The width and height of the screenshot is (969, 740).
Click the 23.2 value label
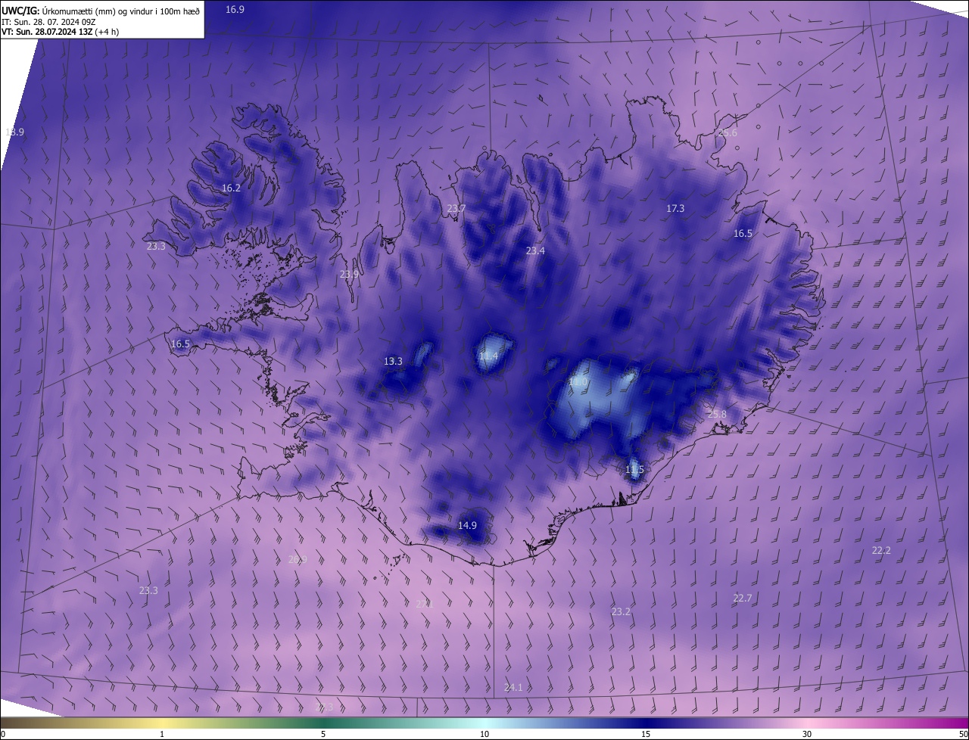(621, 611)
